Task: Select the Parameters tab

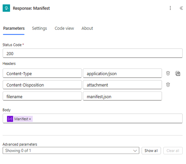Action: [x=14, y=28]
